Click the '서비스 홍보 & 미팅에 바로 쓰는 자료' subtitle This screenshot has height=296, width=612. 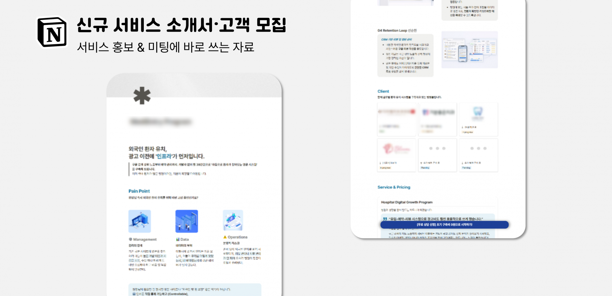pyautogui.click(x=166, y=47)
